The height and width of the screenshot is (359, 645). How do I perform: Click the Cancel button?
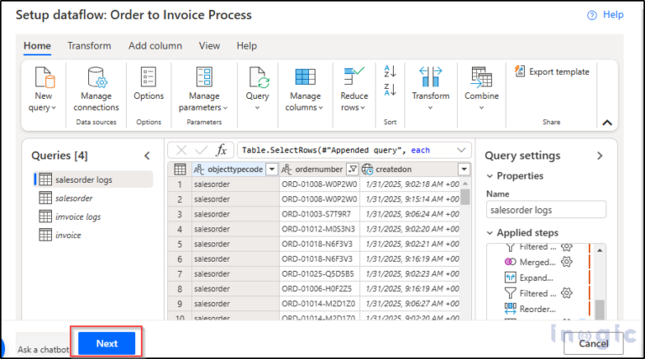(x=593, y=343)
